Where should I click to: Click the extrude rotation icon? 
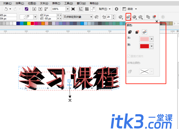click(121, 17)
